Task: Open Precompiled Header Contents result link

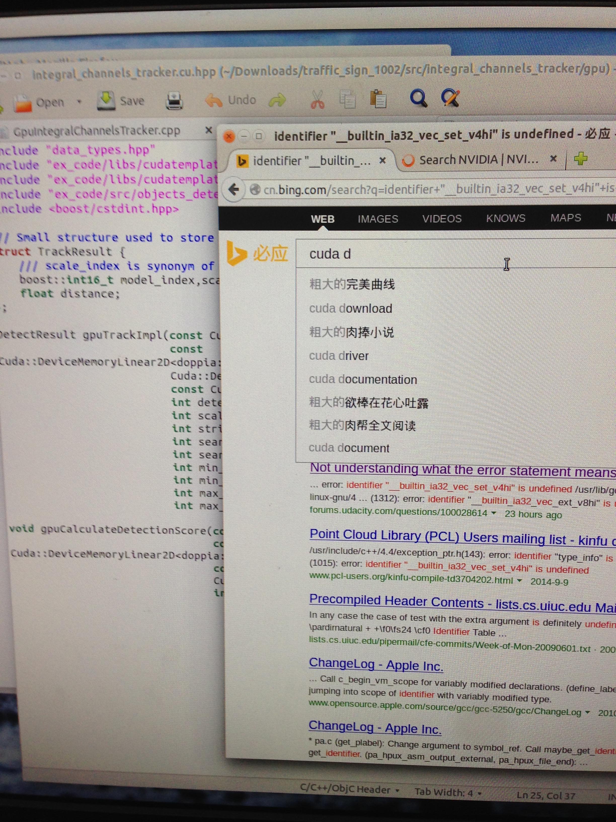Action: 462,603
